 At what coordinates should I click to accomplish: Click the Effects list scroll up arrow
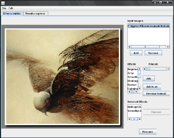tap(139, 69)
